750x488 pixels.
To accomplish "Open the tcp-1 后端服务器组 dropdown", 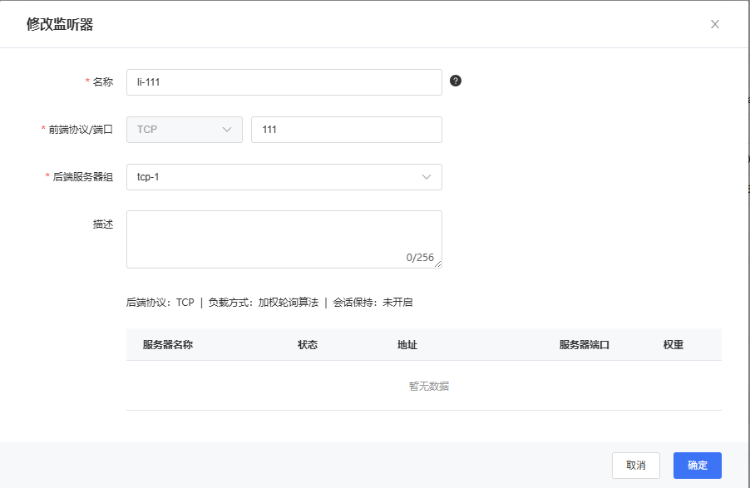I will (x=284, y=177).
